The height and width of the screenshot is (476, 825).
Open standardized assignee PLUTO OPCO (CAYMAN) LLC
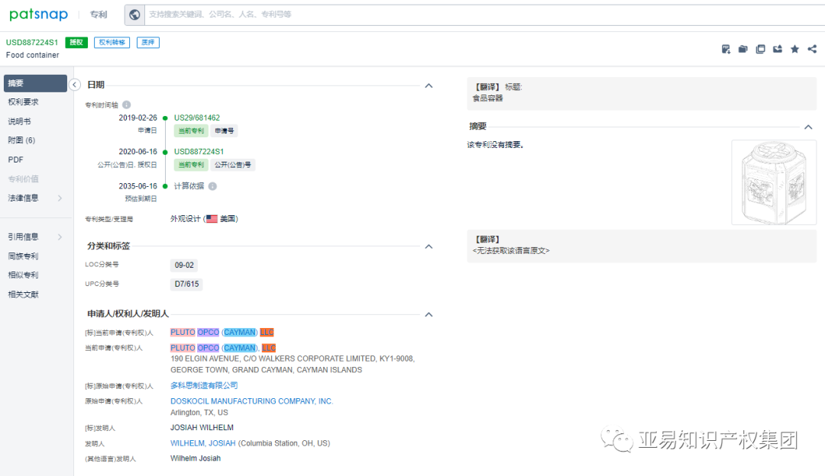pyautogui.click(x=222, y=332)
